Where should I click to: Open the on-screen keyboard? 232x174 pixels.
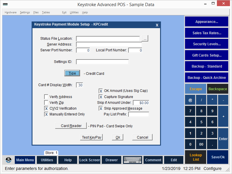click(x=133, y=160)
